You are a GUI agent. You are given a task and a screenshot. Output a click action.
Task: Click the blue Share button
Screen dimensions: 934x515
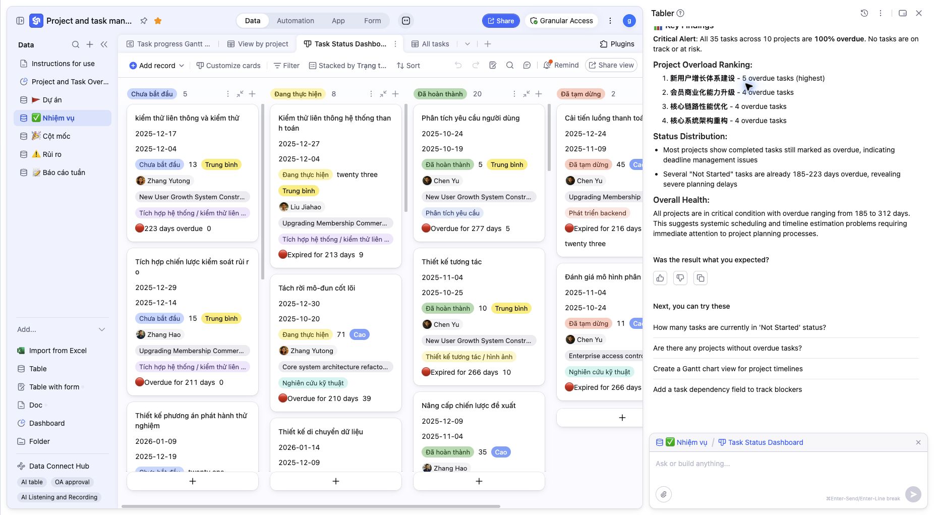pos(501,21)
